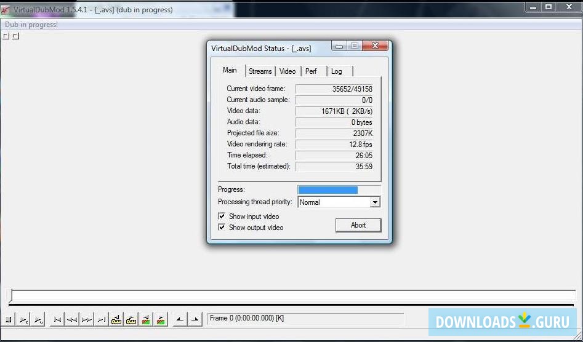This screenshot has height=342, width=583.
Task: Start input playback with the play-I icon
Action: [24, 319]
